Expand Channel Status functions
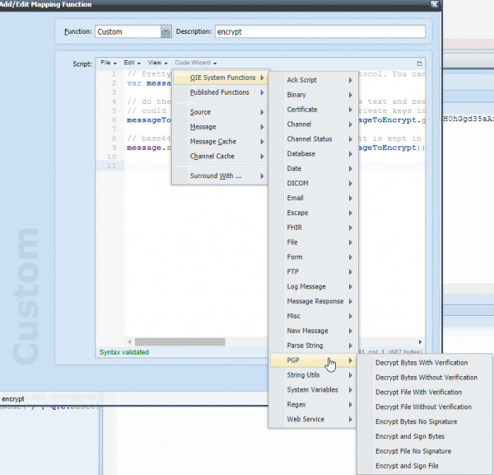The image size is (494, 475). (x=314, y=139)
